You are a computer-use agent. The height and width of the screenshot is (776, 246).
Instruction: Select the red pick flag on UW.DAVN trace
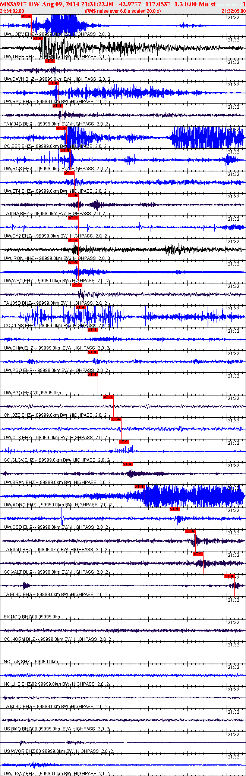tap(50, 61)
